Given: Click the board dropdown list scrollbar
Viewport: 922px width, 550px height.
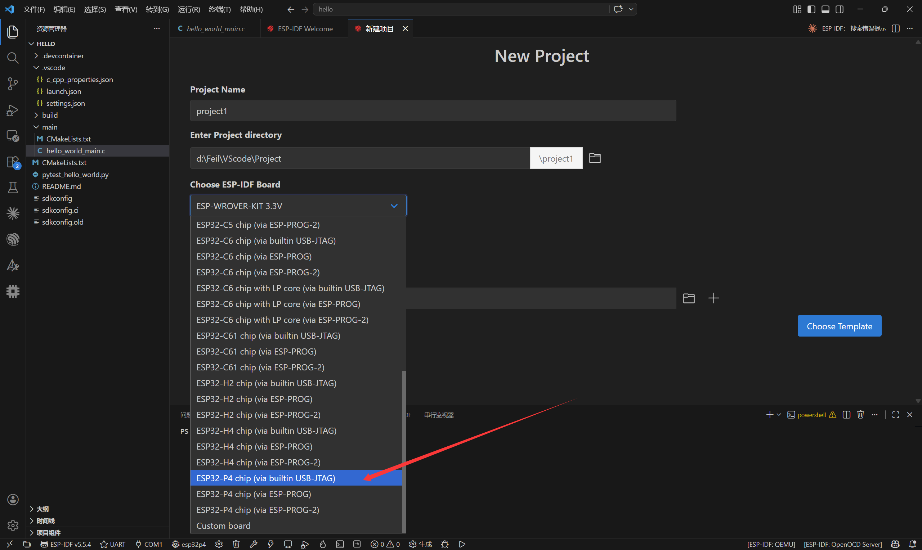Looking at the screenshot, I should [x=404, y=451].
